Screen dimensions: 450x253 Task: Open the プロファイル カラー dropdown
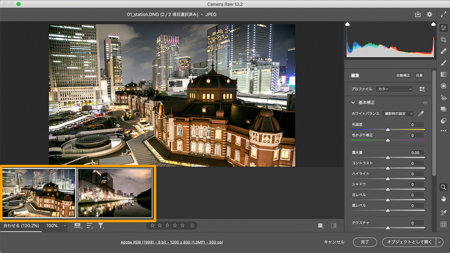(x=394, y=89)
